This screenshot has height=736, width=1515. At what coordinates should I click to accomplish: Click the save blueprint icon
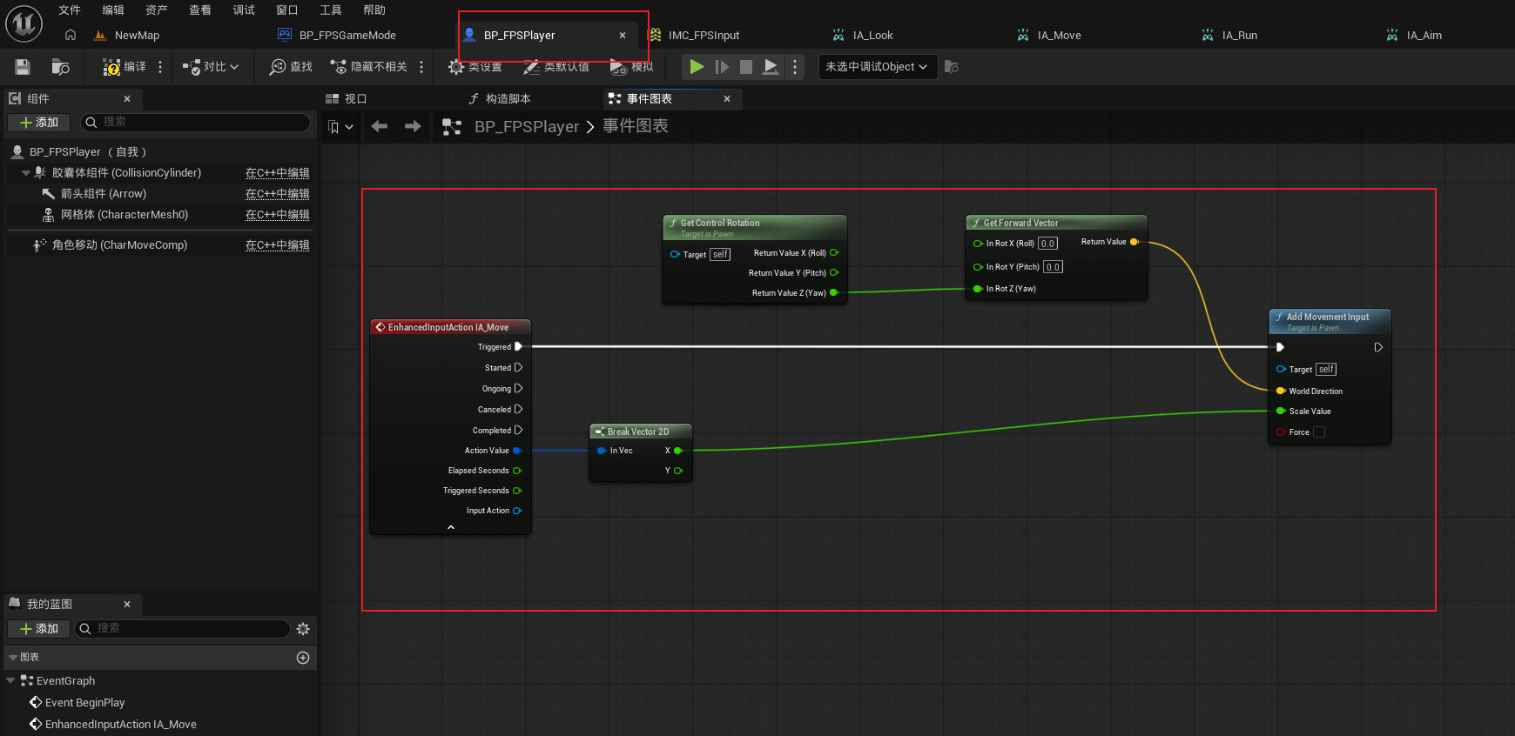coord(23,67)
